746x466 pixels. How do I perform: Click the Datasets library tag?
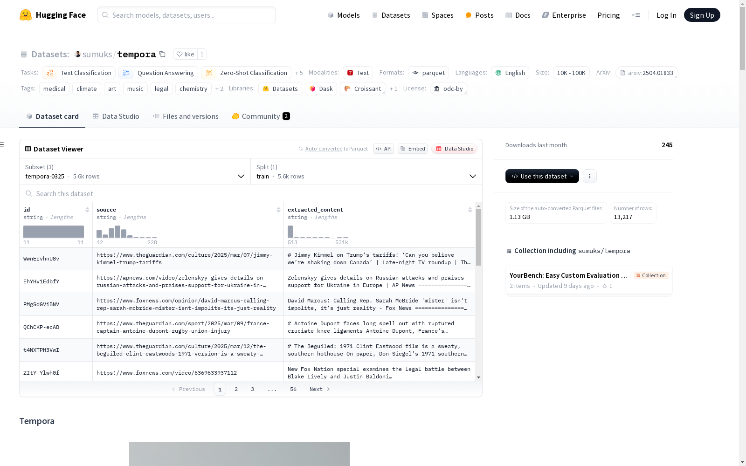coord(280,89)
